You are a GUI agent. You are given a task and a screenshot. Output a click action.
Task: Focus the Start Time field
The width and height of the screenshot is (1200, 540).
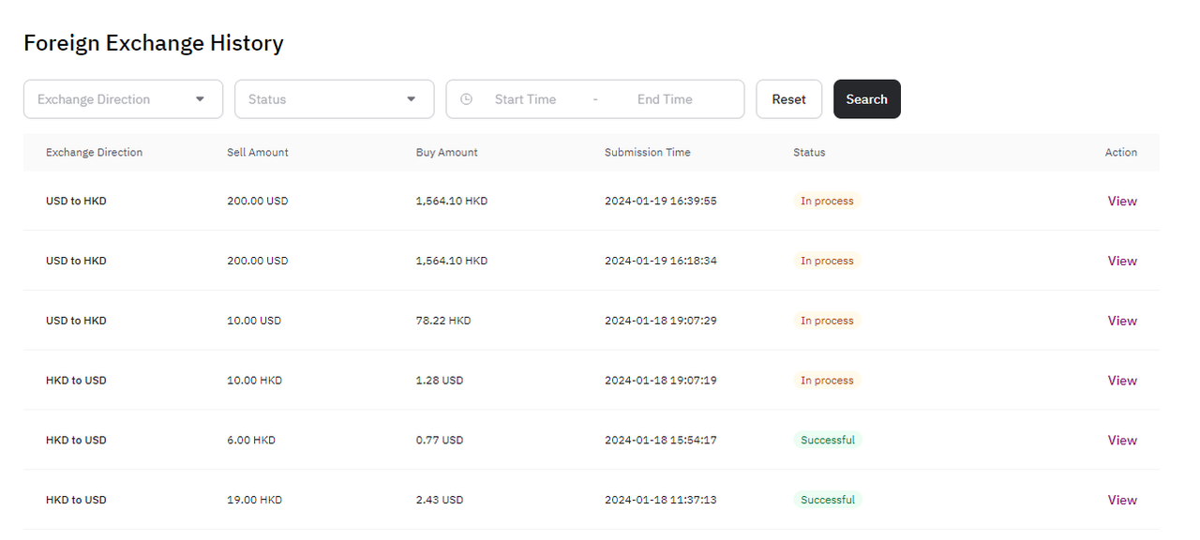click(x=525, y=99)
